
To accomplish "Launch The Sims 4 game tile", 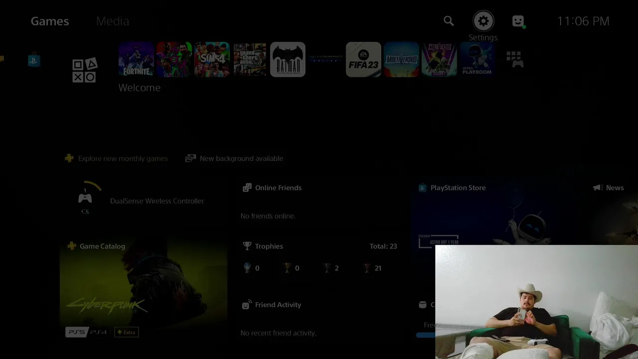I will (x=212, y=59).
